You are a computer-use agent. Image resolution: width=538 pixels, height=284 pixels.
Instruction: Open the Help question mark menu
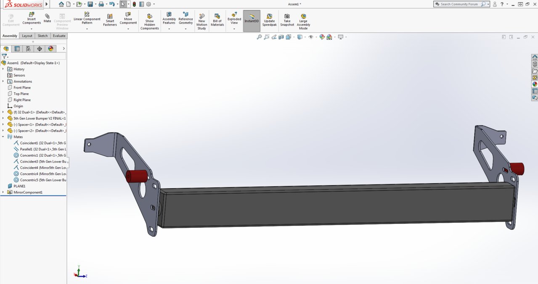502,4
